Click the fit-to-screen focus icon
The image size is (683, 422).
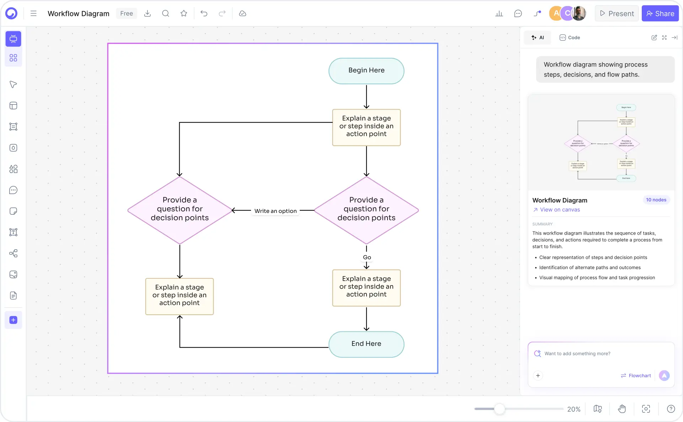coord(646,409)
